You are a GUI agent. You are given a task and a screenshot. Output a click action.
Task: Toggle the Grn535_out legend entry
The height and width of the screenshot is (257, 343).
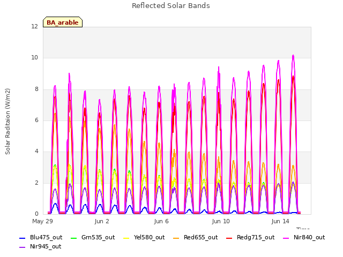click(x=93, y=237)
